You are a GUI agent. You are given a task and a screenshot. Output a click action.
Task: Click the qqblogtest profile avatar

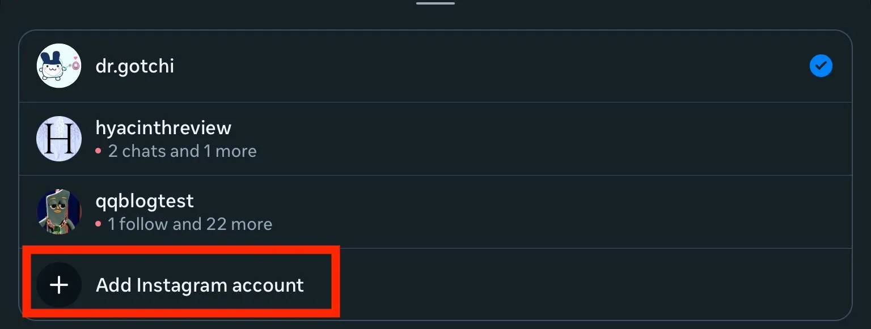59,212
